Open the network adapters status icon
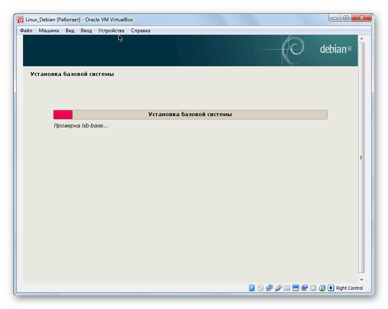Image resolution: width=388 pixels, height=309 pixels. tap(269, 288)
